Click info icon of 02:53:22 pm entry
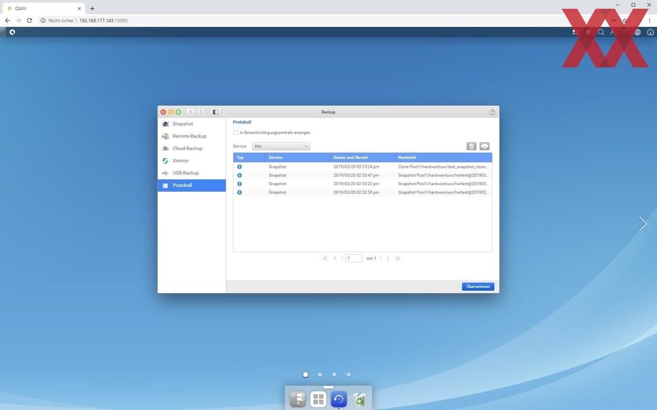 coord(239,184)
